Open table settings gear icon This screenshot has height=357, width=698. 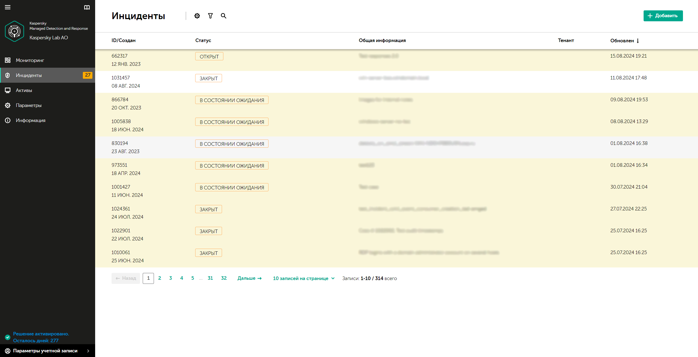point(197,16)
